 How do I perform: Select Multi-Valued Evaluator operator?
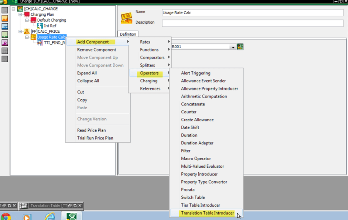(x=207, y=166)
